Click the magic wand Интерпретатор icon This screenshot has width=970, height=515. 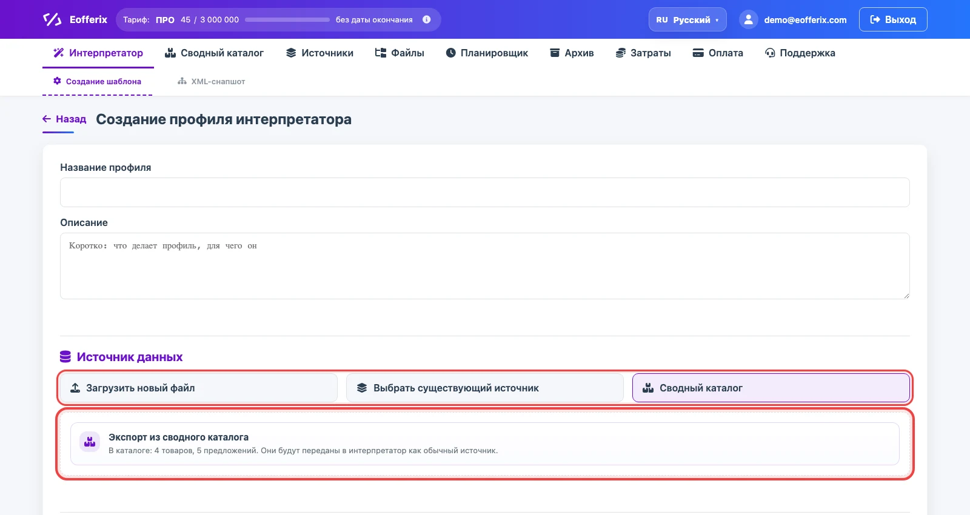(x=59, y=53)
